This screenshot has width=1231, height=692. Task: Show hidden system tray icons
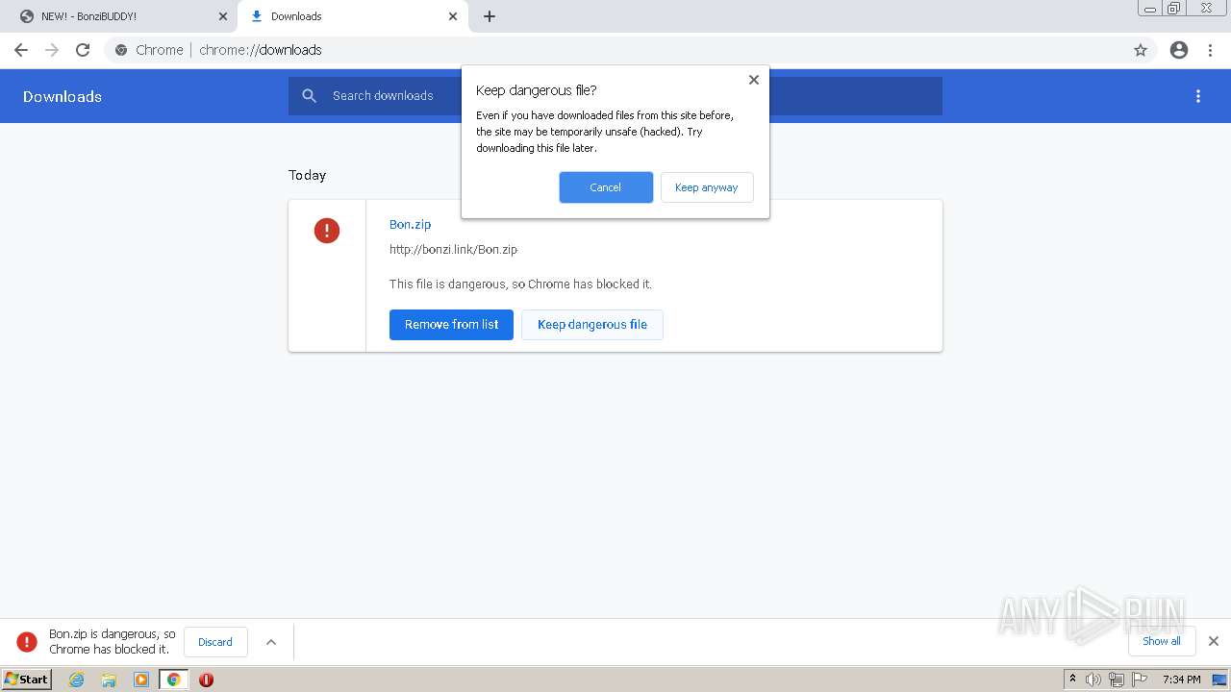coord(1072,680)
